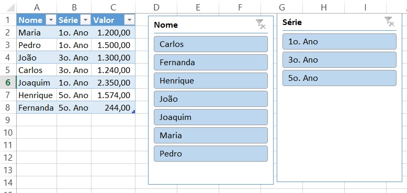407x193 pixels.
Task: Choose Pedro in the Nome slicer
Action: click(211, 153)
